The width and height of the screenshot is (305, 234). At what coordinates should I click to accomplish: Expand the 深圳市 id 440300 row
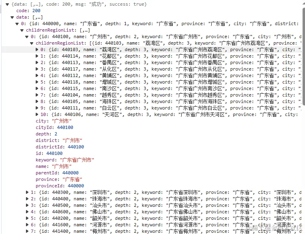click(x=27, y=192)
